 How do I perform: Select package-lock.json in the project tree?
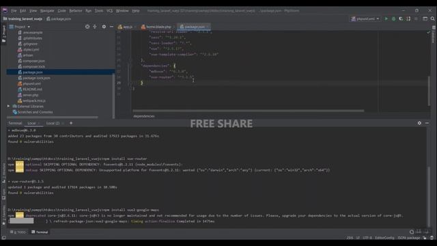point(36,78)
